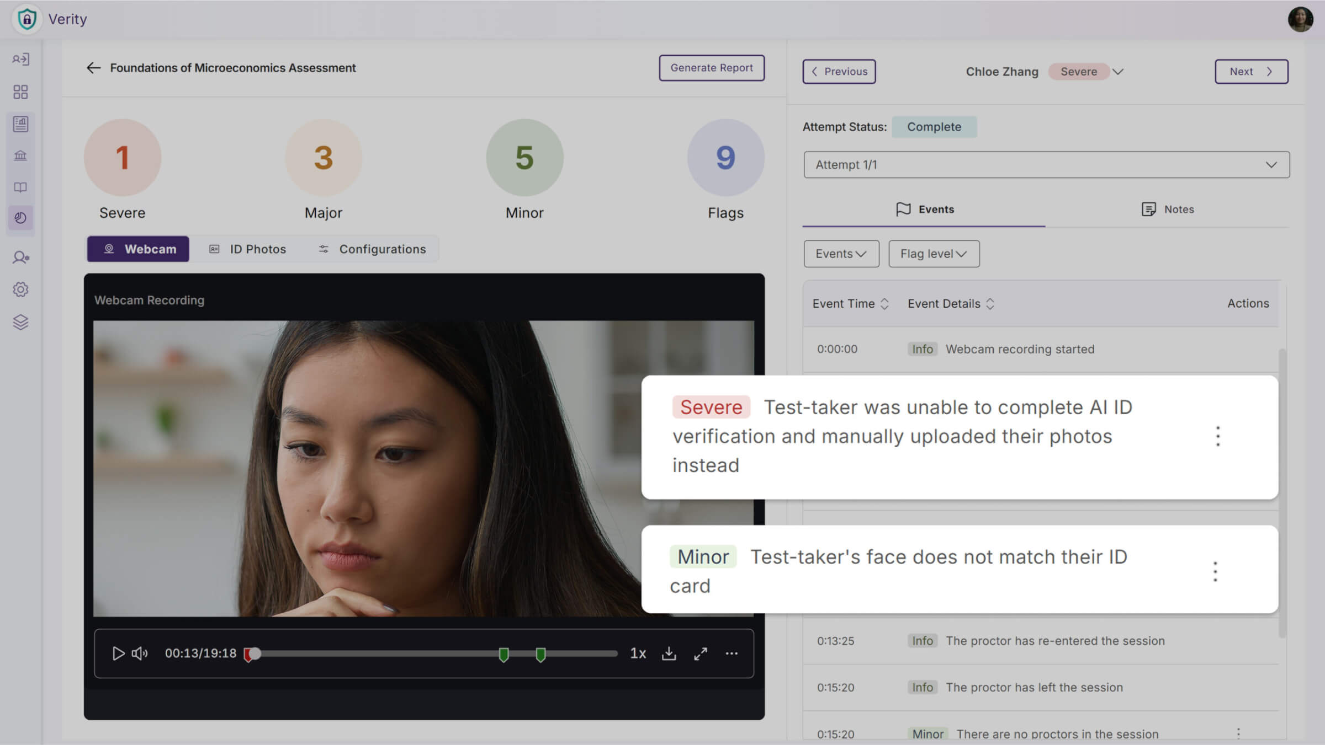The width and height of the screenshot is (1325, 745).
Task: Open the Flag level filter dropdown
Action: (934, 254)
